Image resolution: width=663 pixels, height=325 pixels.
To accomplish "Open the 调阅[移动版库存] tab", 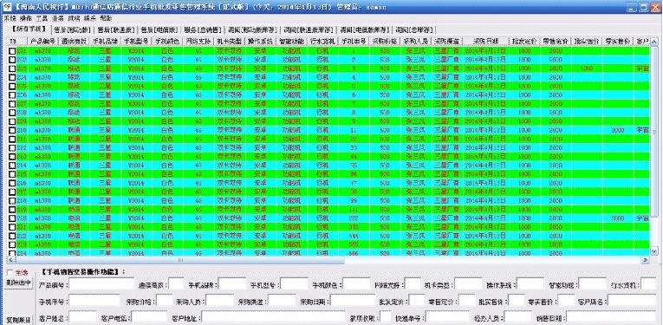I will 252,30.
